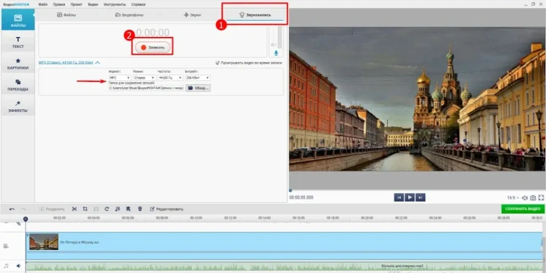Screen dimensions: 546x273
Task: Collapse the recording settings chevron
Action: pos(98,62)
